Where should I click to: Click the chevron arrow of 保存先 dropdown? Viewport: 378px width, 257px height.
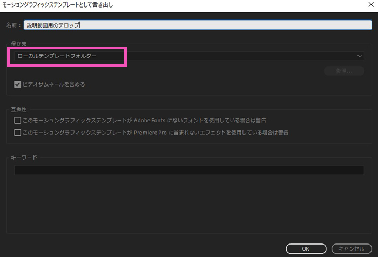[360, 56]
